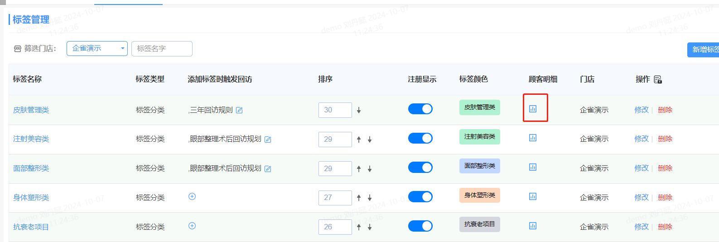Screen dimensions: 719x242
Task: Open customer details for 皮肤管理类 tag
Action: pyautogui.click(x=533, y=108)
